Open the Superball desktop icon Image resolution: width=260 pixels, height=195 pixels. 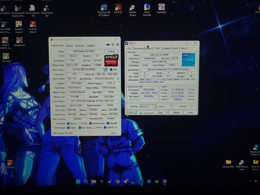(162, 9)
